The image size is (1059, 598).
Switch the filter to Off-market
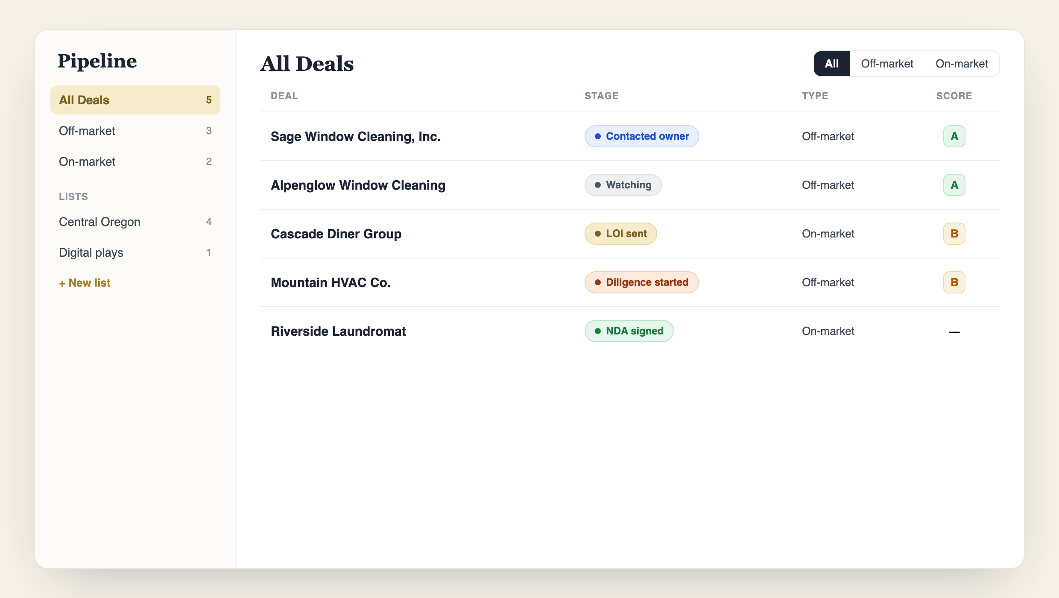pyautogui.click(x=887, y=64)
